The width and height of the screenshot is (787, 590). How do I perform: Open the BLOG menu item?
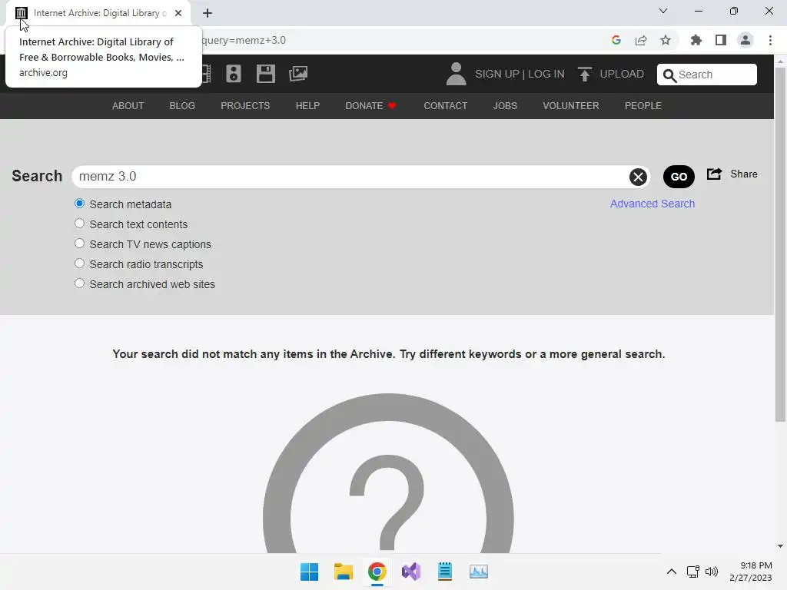pos(182,106)
